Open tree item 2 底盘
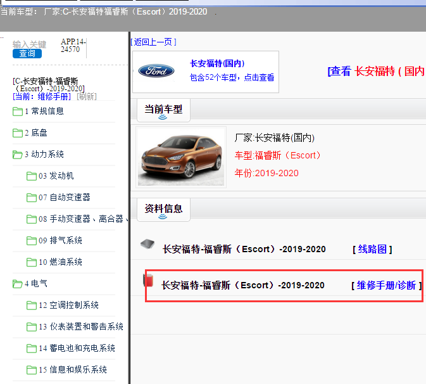The image size is (426, 384). 36,132
